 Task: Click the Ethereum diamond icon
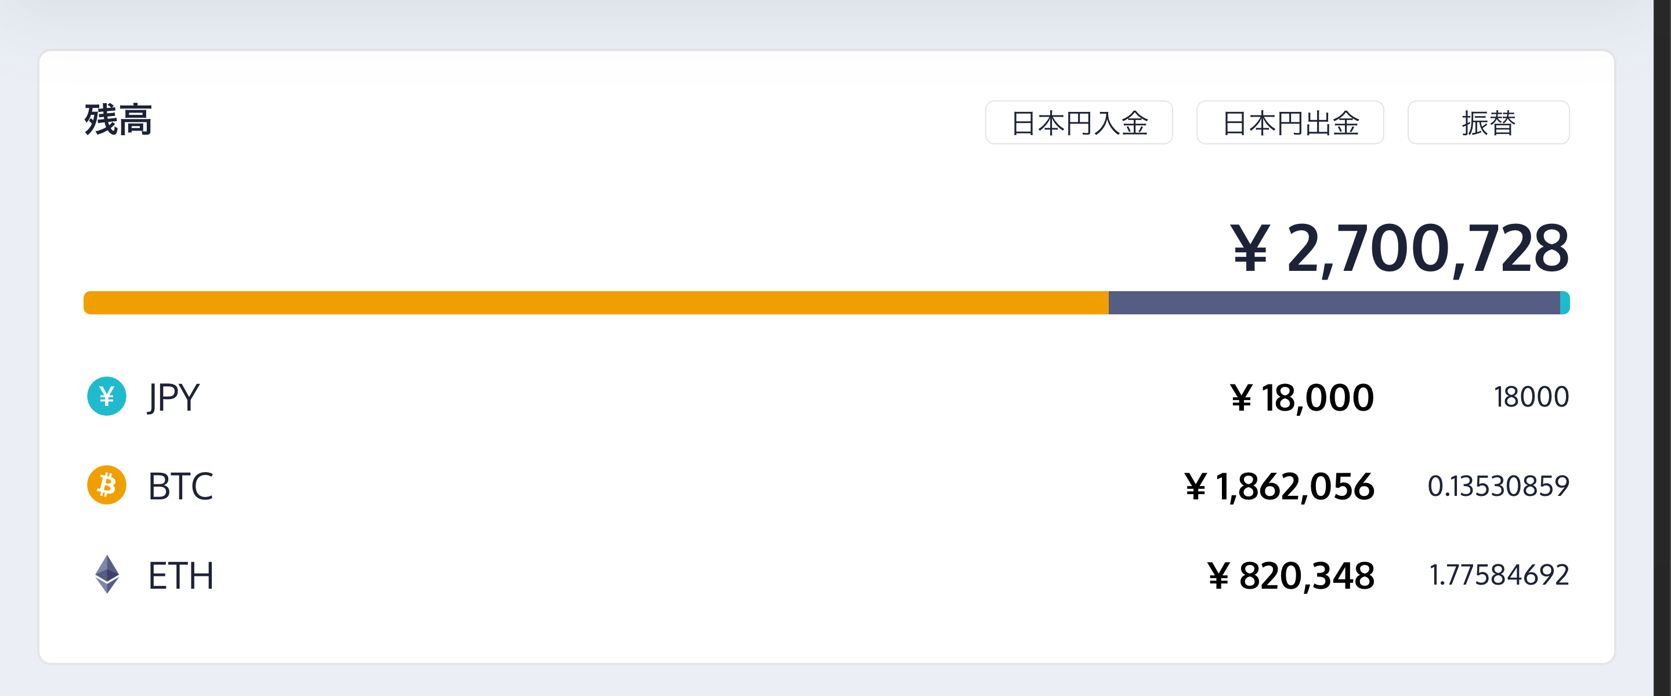click(x=106, y=574)
